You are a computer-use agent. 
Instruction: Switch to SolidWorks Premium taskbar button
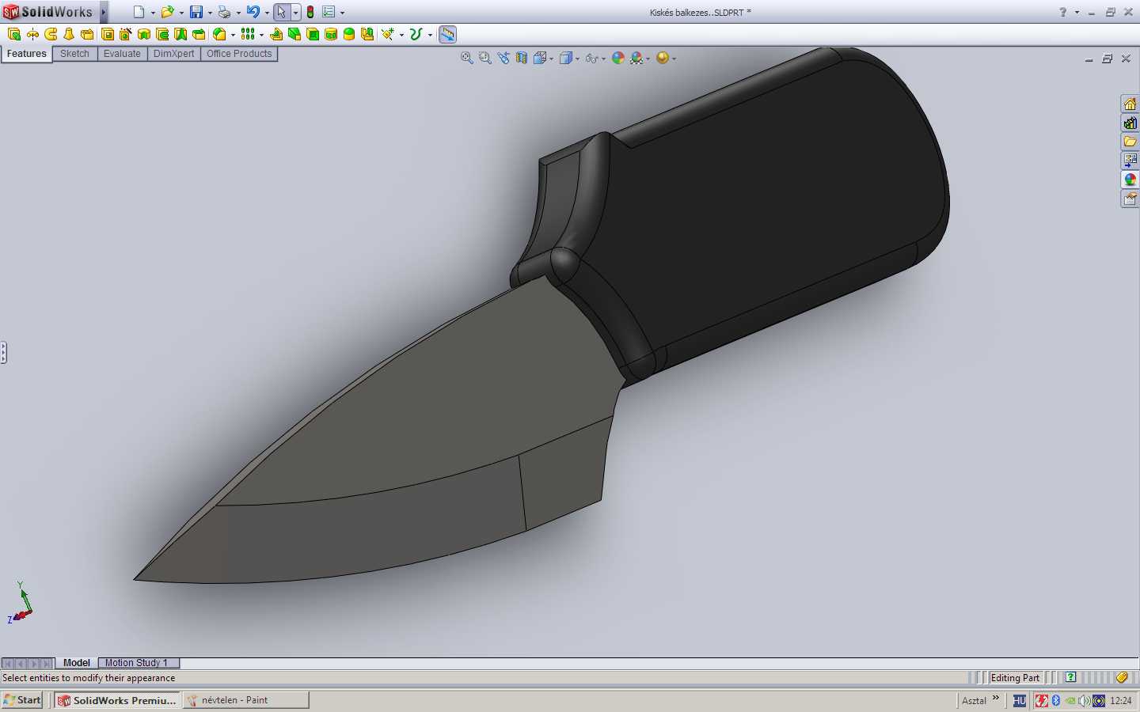(x=117, y=700)
